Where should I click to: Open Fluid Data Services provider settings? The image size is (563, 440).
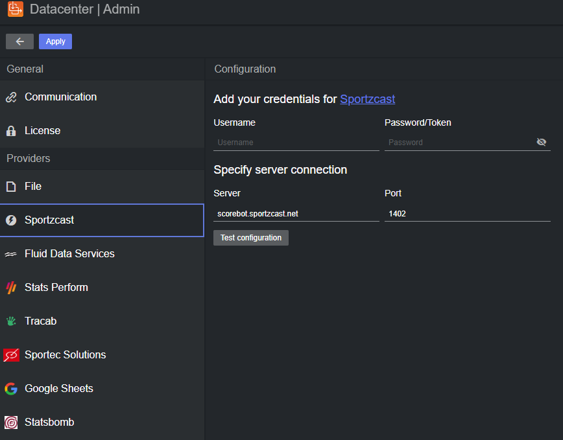(69, 254)
